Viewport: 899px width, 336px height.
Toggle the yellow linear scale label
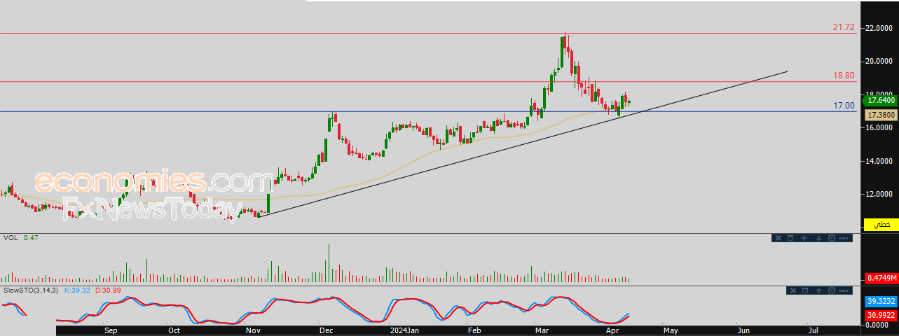[881, 224]
